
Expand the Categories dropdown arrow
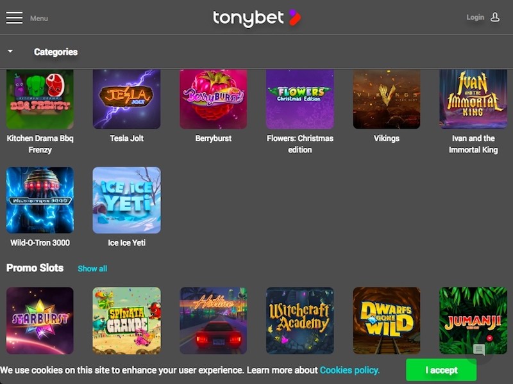[x=10, y=51]
